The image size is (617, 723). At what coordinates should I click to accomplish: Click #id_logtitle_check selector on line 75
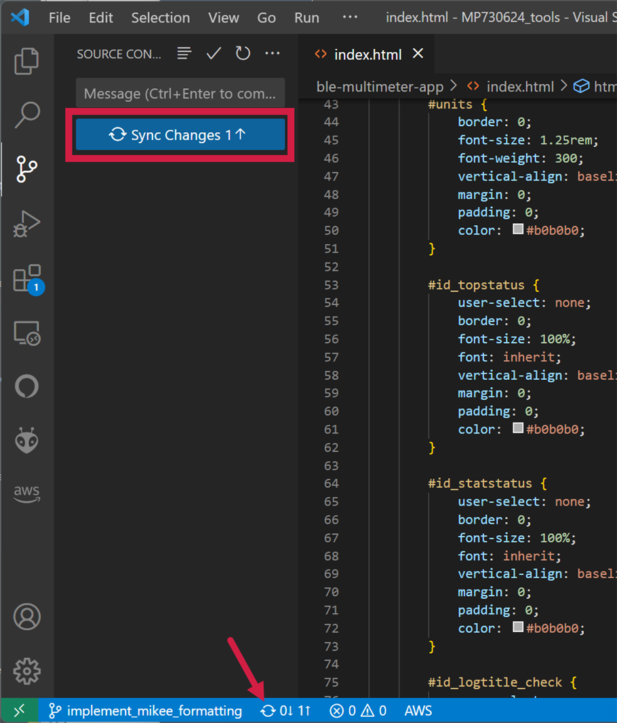click(x=495, y=682)
